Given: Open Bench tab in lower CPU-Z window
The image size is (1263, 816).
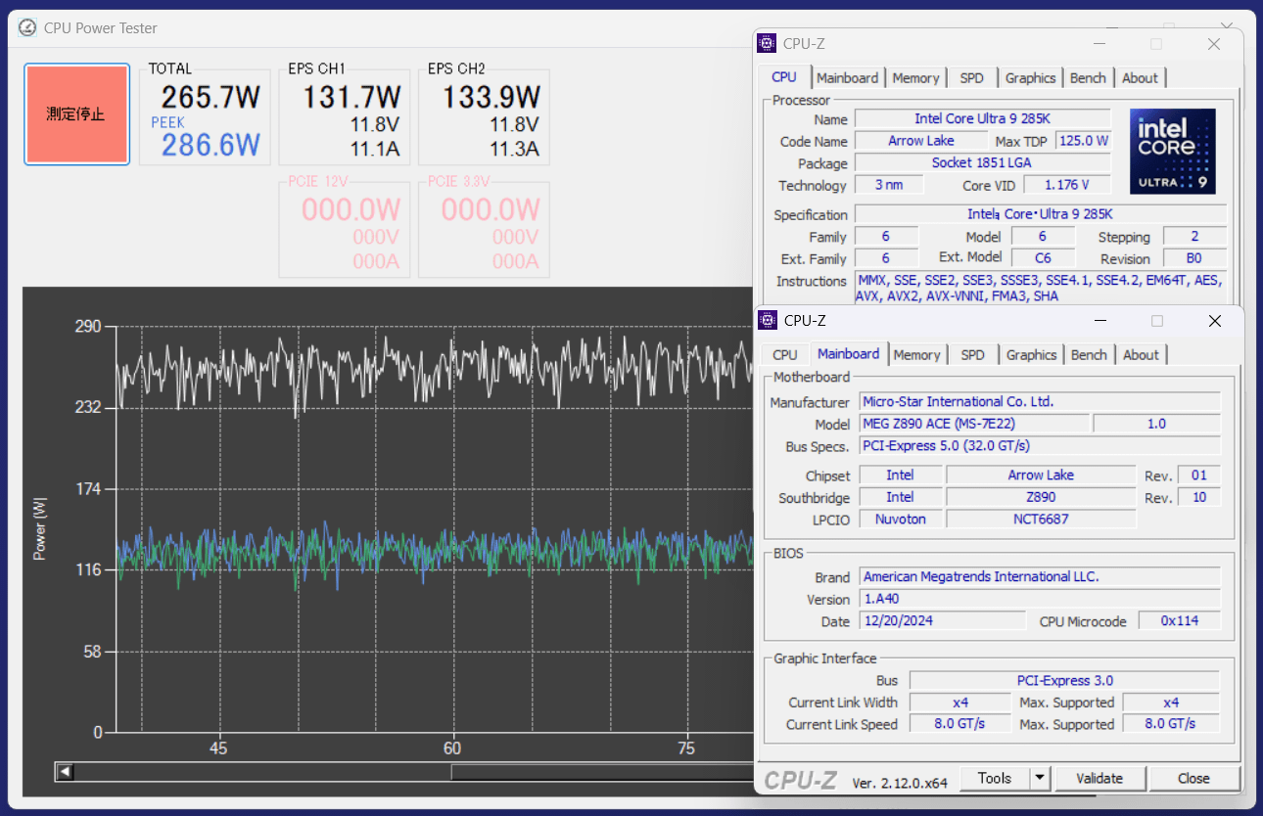Looking at the screenshot, I should [x=1089, y=355].
